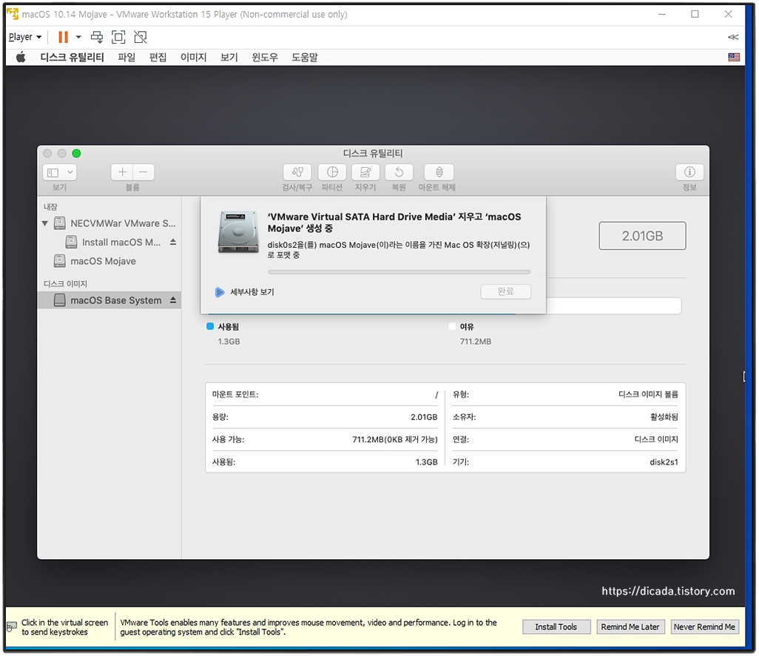Click the 2.01GB capacity box

click(x=642, y=236)
